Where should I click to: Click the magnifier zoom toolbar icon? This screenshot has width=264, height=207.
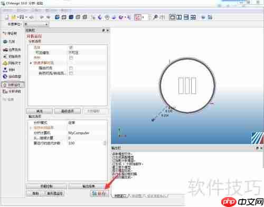[x=156, y=17]
